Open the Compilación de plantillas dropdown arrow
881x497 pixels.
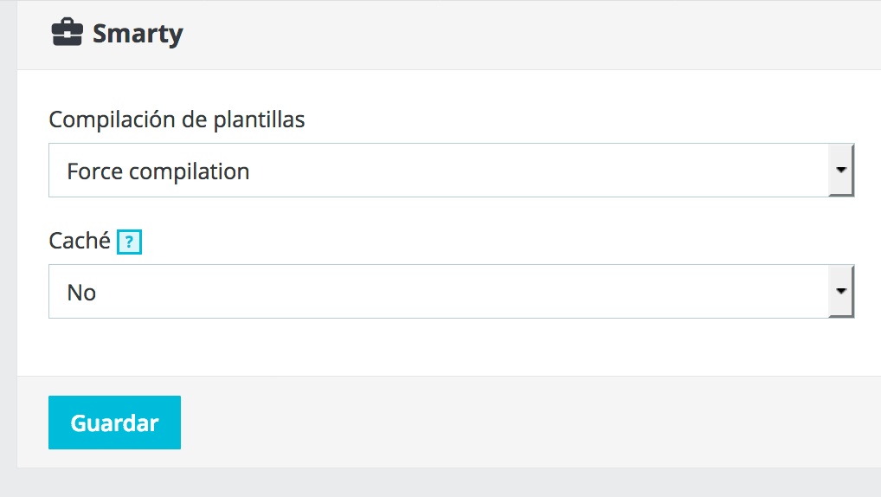coord(840,170)
